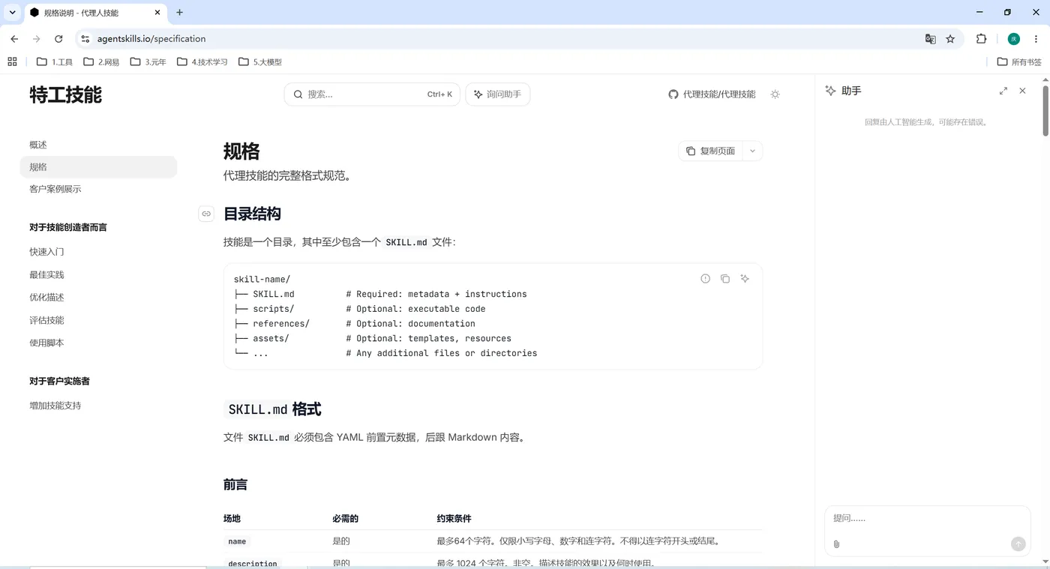Open the 使用脚本 sidebar link

tap(46, 343)
